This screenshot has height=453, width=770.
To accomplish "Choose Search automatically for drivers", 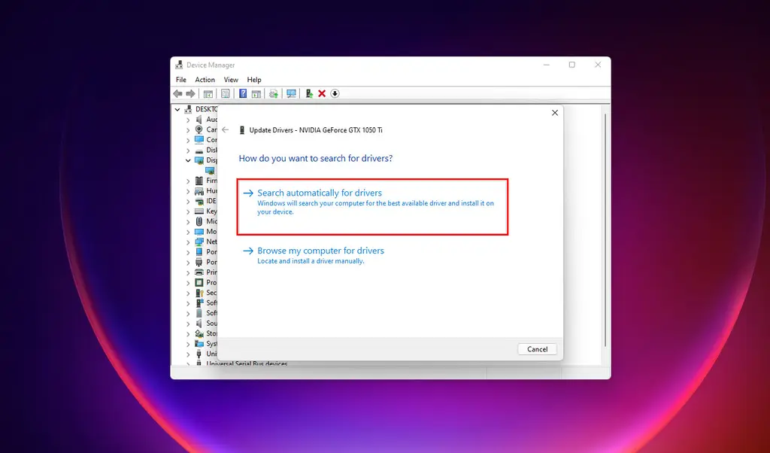I will 372,206.
